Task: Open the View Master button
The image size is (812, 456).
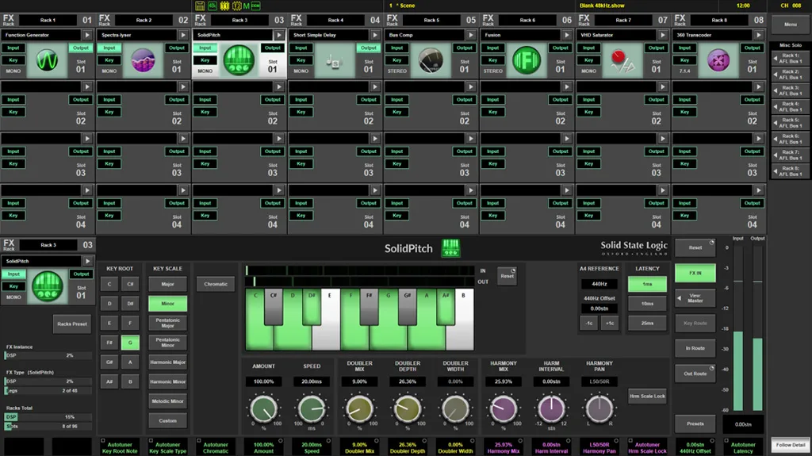Action: pos(695,298)
